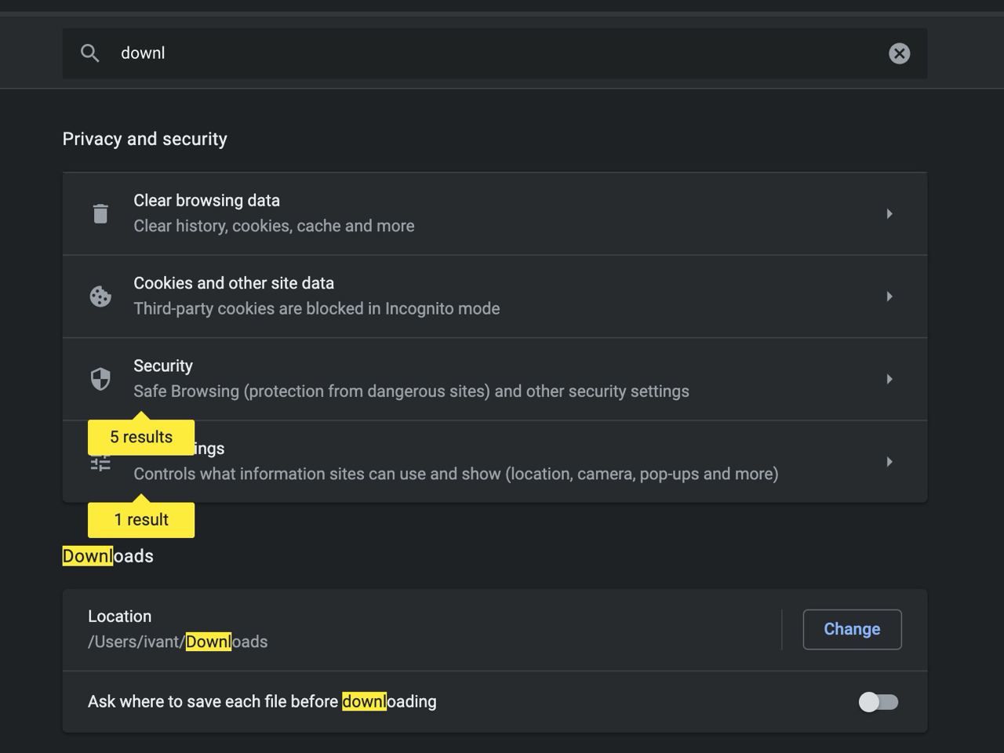The height and width of the screenshot is (753, 1004).
Task: Clear the search box with X icon
Action: (x=899, y=53)
